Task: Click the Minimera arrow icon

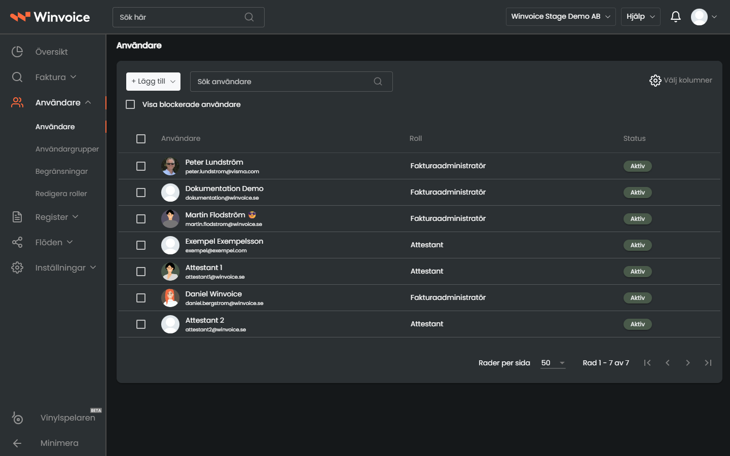Action: click(x=17, y=443)
